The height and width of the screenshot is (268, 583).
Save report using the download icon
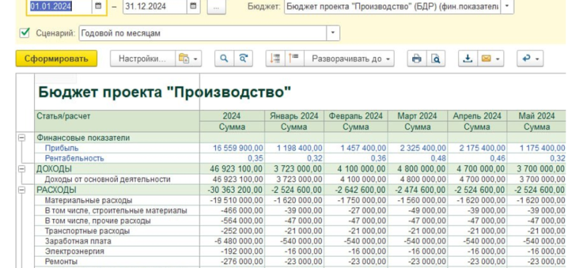(468, 59)
